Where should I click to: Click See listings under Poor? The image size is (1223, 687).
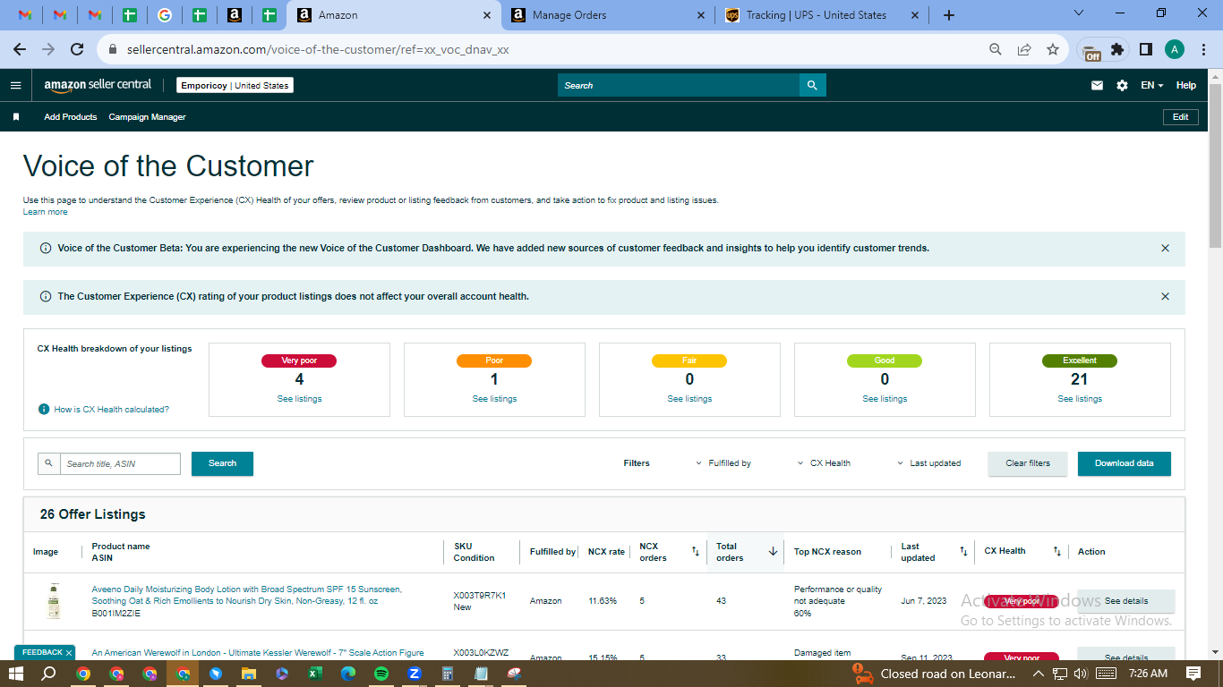click(x=494, y=399)
